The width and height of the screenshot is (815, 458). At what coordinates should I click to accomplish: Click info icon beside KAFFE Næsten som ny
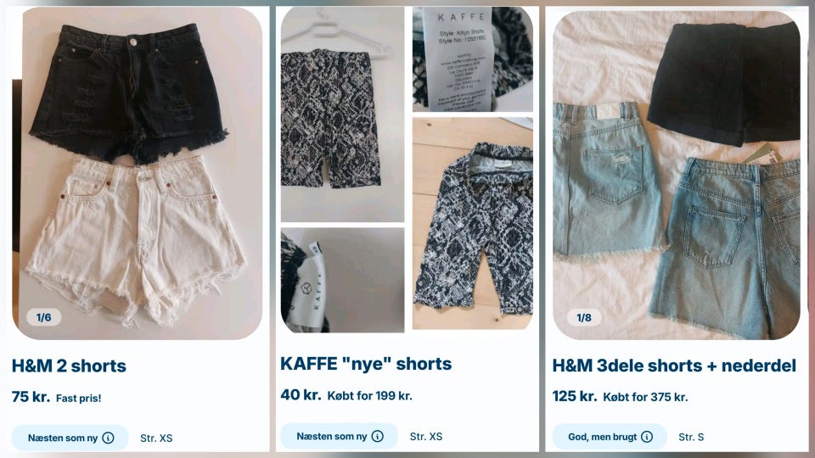[377, 436]
